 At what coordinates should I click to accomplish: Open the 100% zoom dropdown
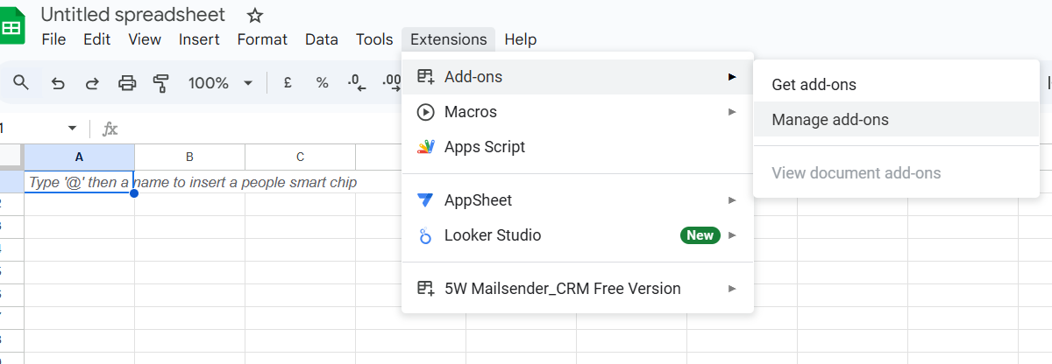[x=220, y=83]
